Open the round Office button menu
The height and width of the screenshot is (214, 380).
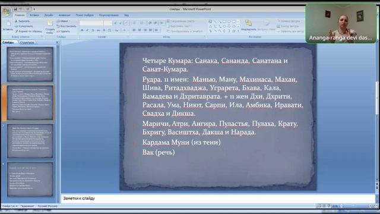tap(7, 11)
